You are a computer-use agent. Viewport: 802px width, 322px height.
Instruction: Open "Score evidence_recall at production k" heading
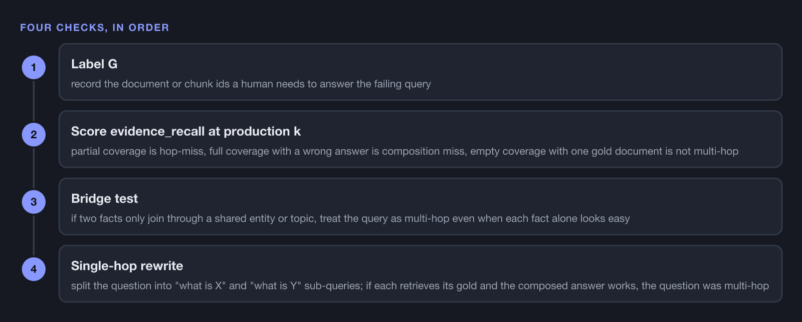click(x=185, y=131)
